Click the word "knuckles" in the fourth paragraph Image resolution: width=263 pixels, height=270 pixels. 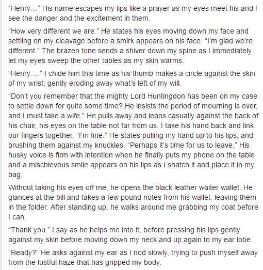(110, 145)
